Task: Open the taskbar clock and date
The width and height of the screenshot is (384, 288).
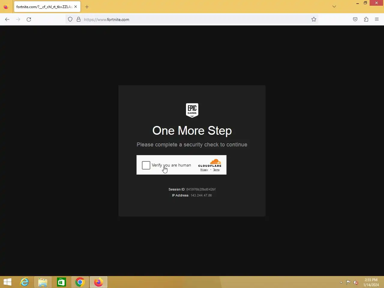Action: pyautogui.click(x=371, y=282)
